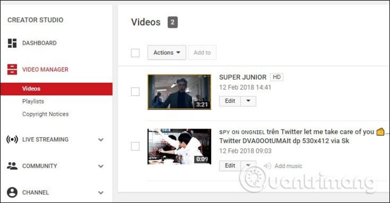Click the Video Manager red icon
Viewport: 390px width, 203px height.
[12, 70]
